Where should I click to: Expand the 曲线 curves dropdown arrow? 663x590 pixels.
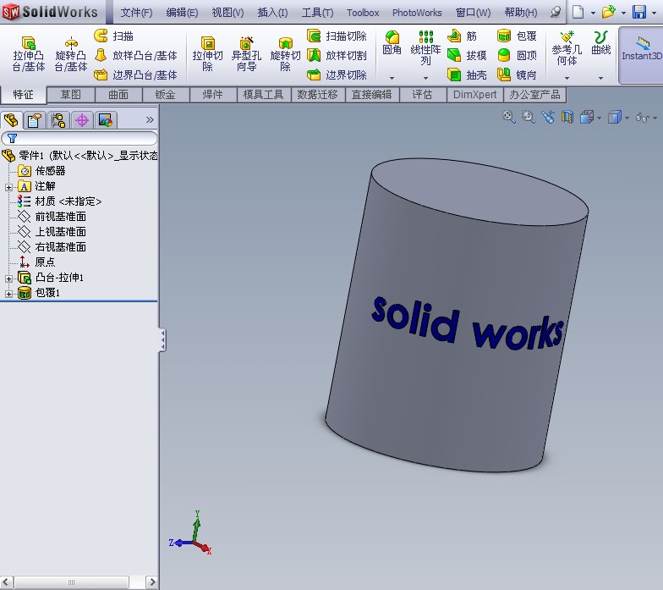600,78
